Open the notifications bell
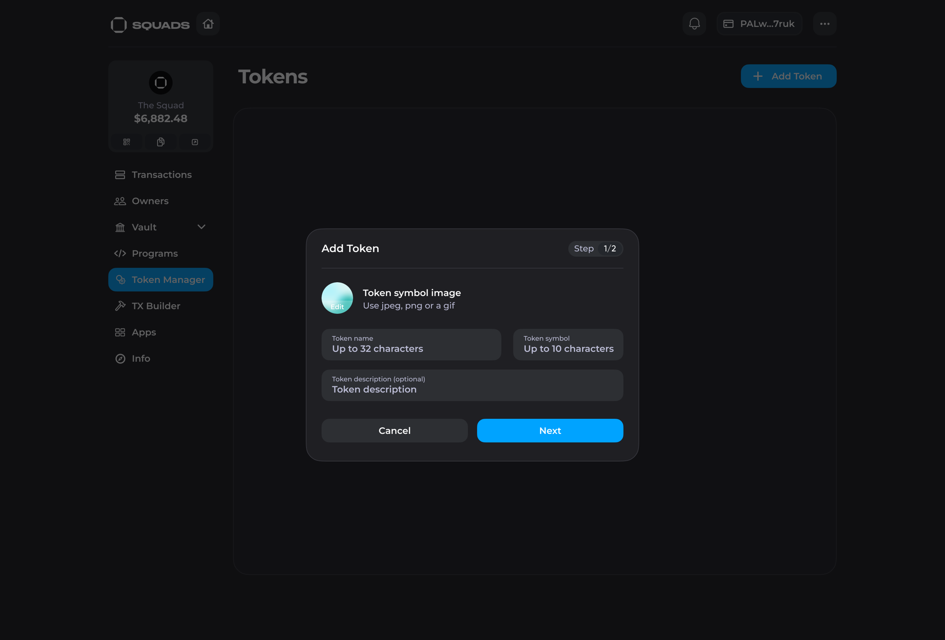 [x=694, y=24]
